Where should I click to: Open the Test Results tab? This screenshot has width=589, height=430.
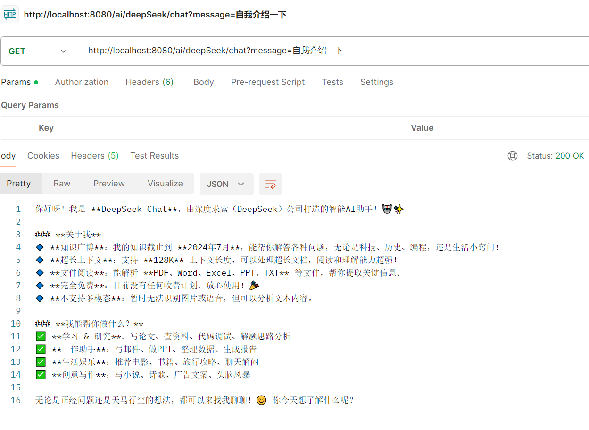click(155, 156)
